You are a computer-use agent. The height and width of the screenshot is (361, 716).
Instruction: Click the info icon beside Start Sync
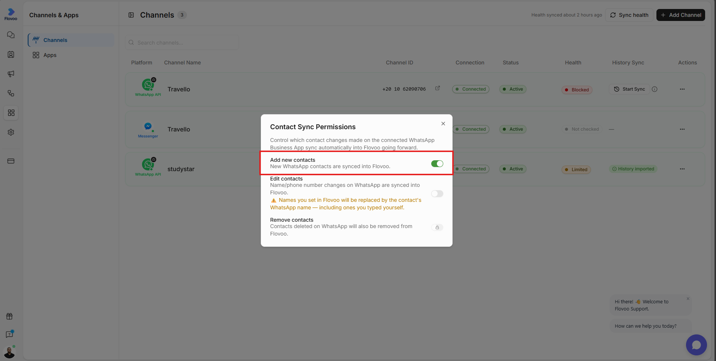[655, 89]
